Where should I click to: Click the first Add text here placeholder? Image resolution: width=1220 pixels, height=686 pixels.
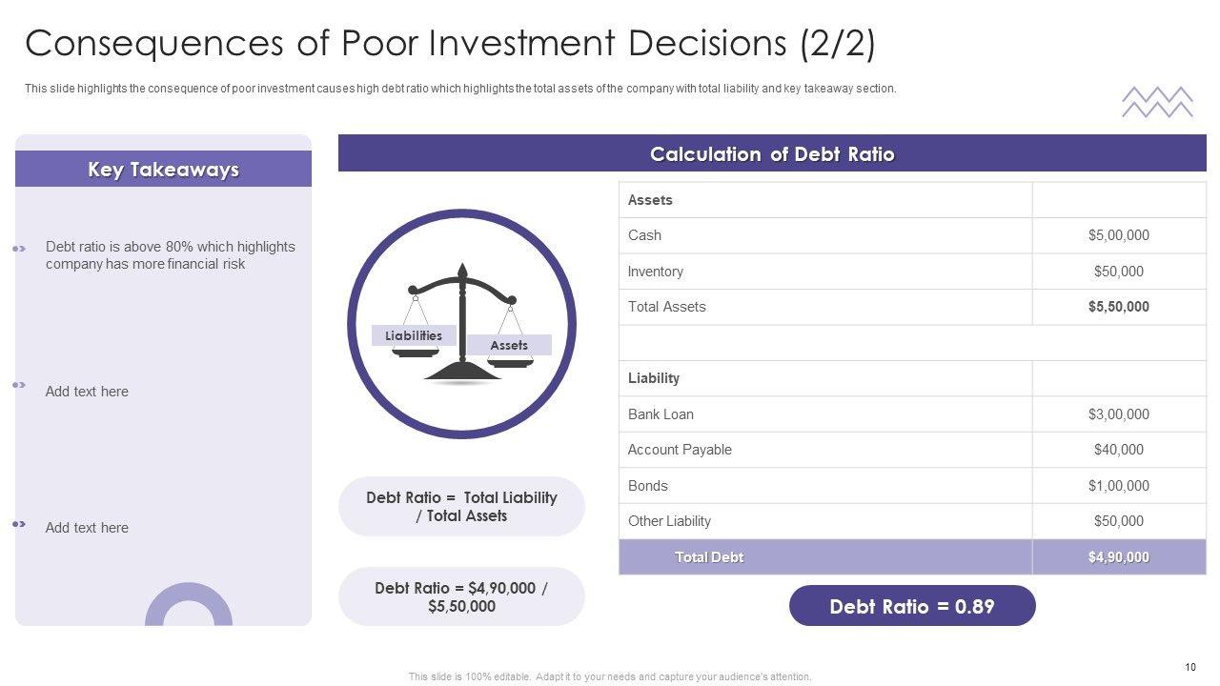87,392
